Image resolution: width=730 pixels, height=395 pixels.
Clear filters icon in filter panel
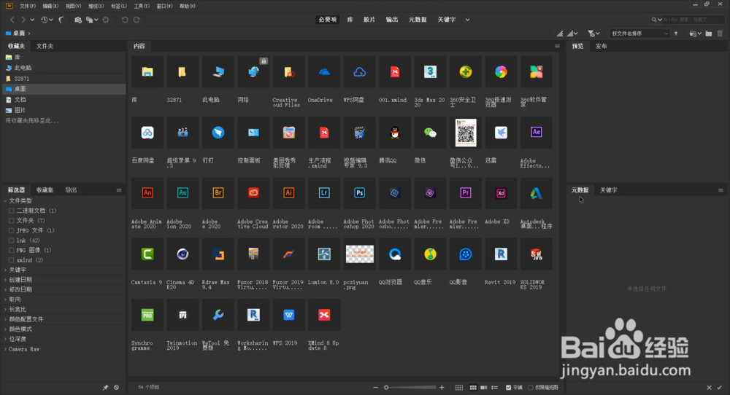click(x=116, y=387)
